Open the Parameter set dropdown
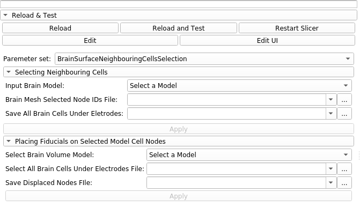360x214 pixels. click(x=204, y=59)
